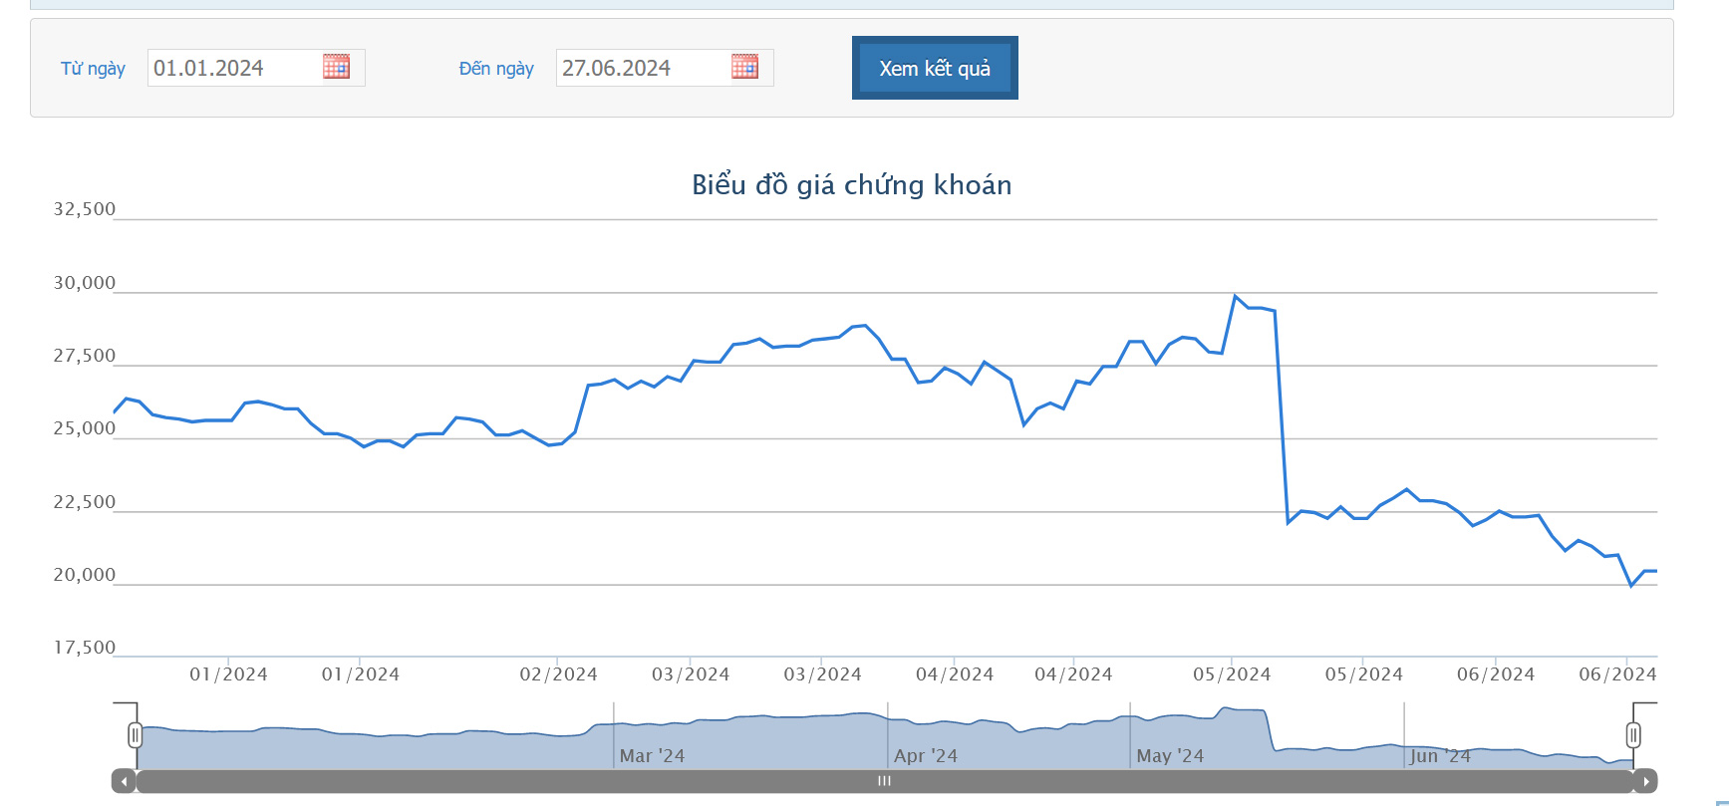Focus the end date field 27.06.2024
This screenshot has height=806, width=1729.
[x=644, y=68]
